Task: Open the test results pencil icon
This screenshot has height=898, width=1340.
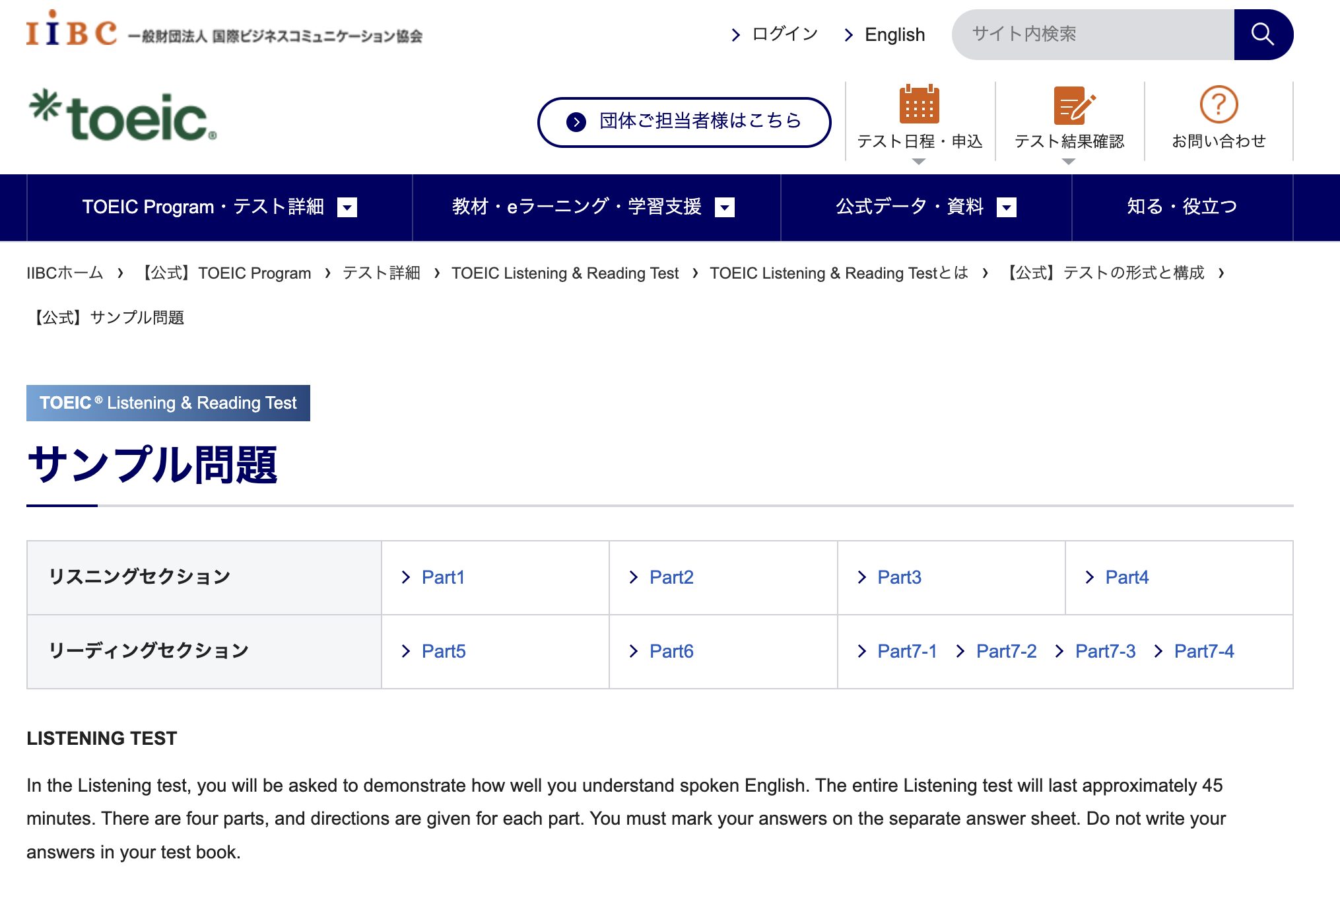Action: pyautogui.click(x=1074, y=106)
